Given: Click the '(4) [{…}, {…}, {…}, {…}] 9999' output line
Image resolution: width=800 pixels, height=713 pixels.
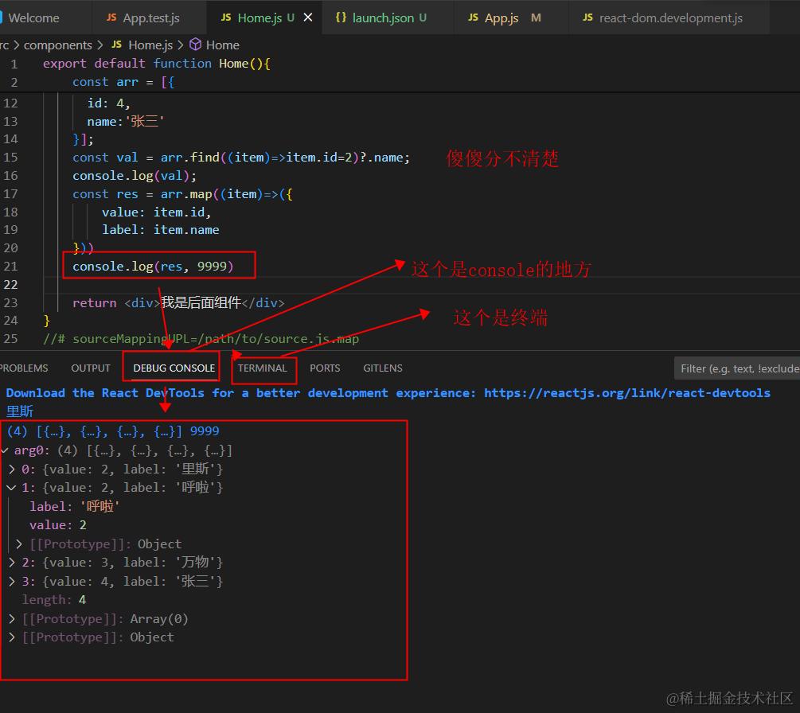Looking at the screenshot, I should (113, 431).
